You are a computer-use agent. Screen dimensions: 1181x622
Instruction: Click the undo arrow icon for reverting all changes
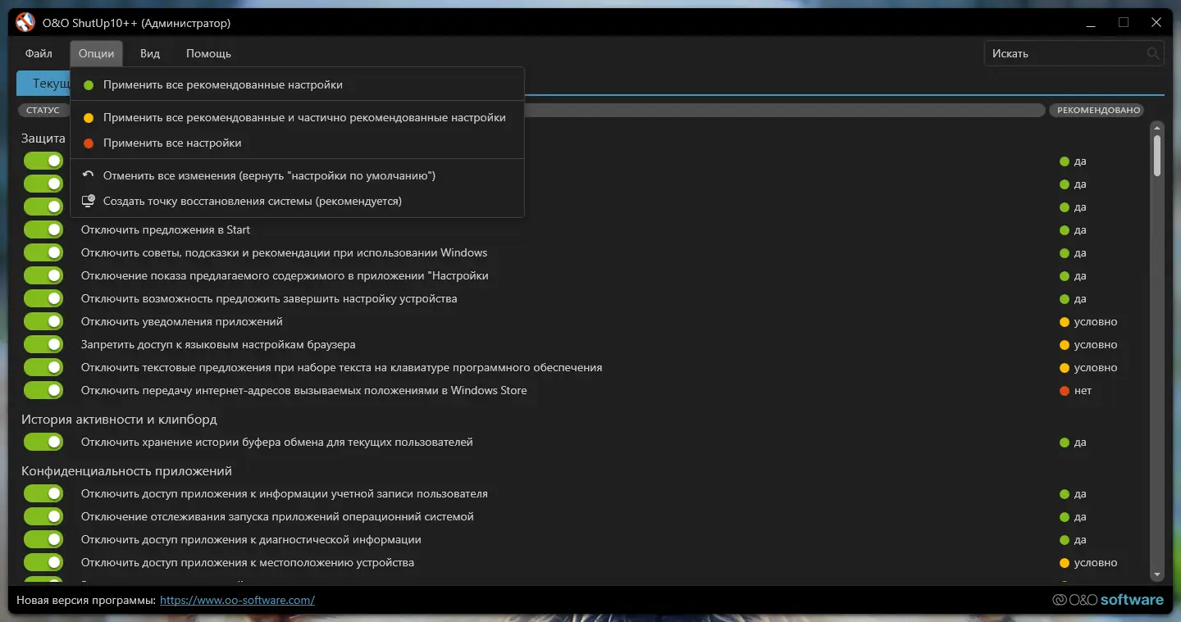coord(89,175)
